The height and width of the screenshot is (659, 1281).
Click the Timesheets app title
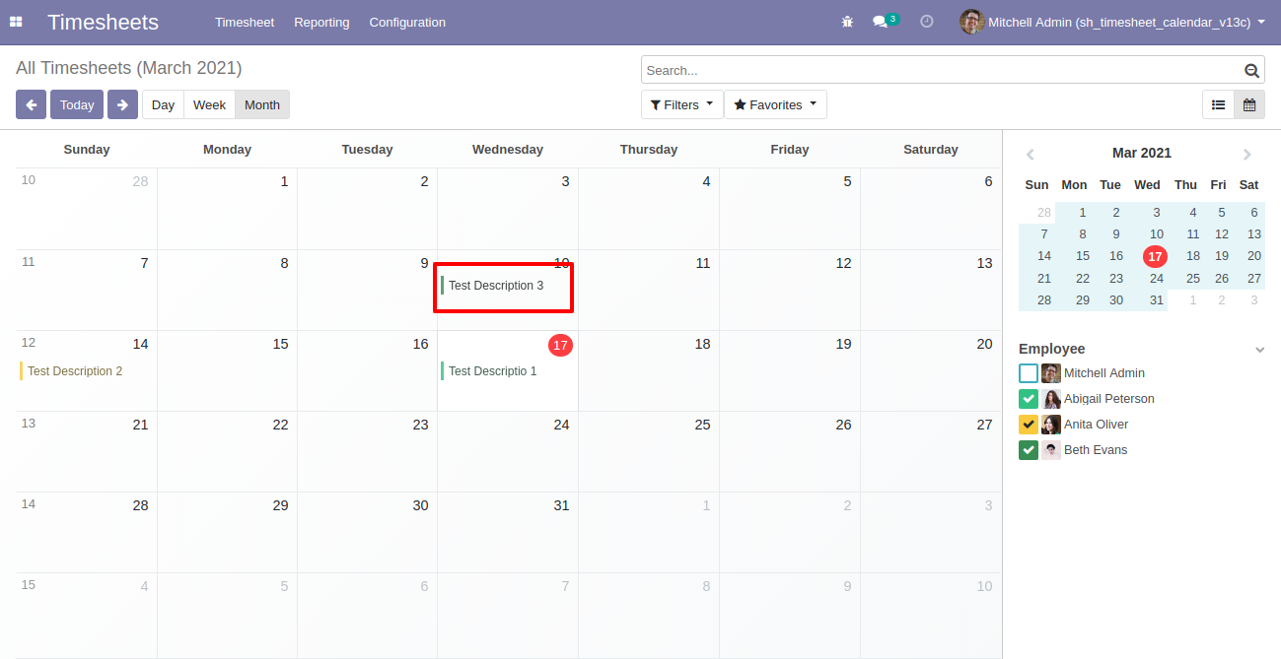[103, 22]
